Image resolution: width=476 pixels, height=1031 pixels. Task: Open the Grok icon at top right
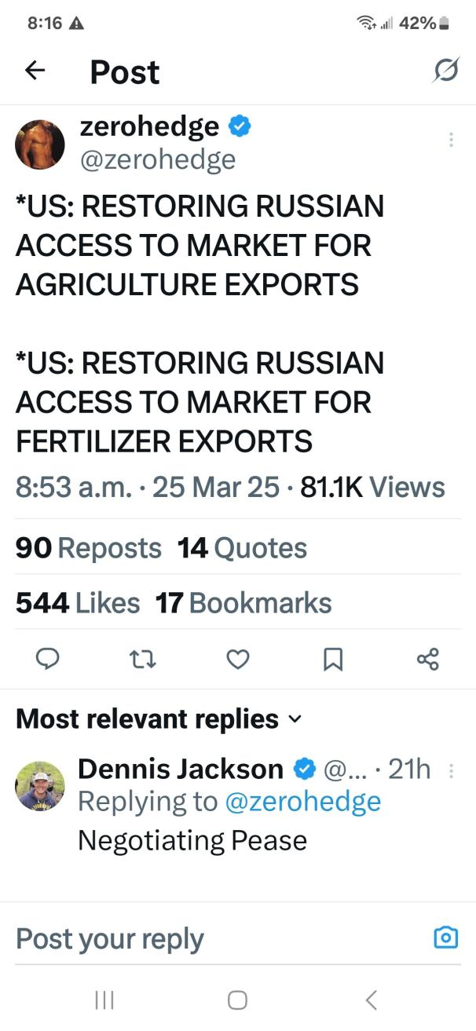click(x=445, y=71)
